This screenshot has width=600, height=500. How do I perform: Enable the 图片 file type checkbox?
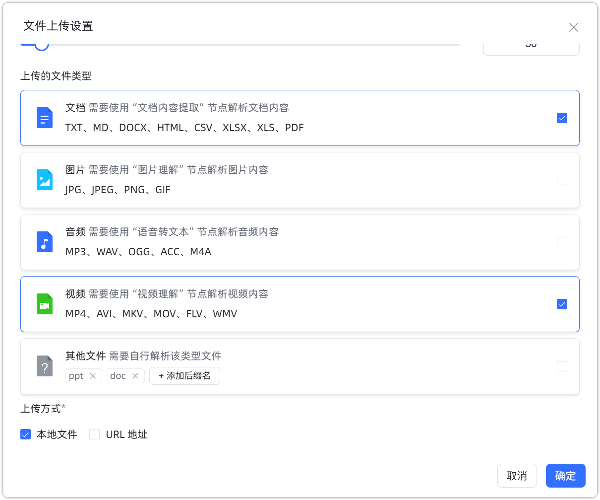(562, 180)
